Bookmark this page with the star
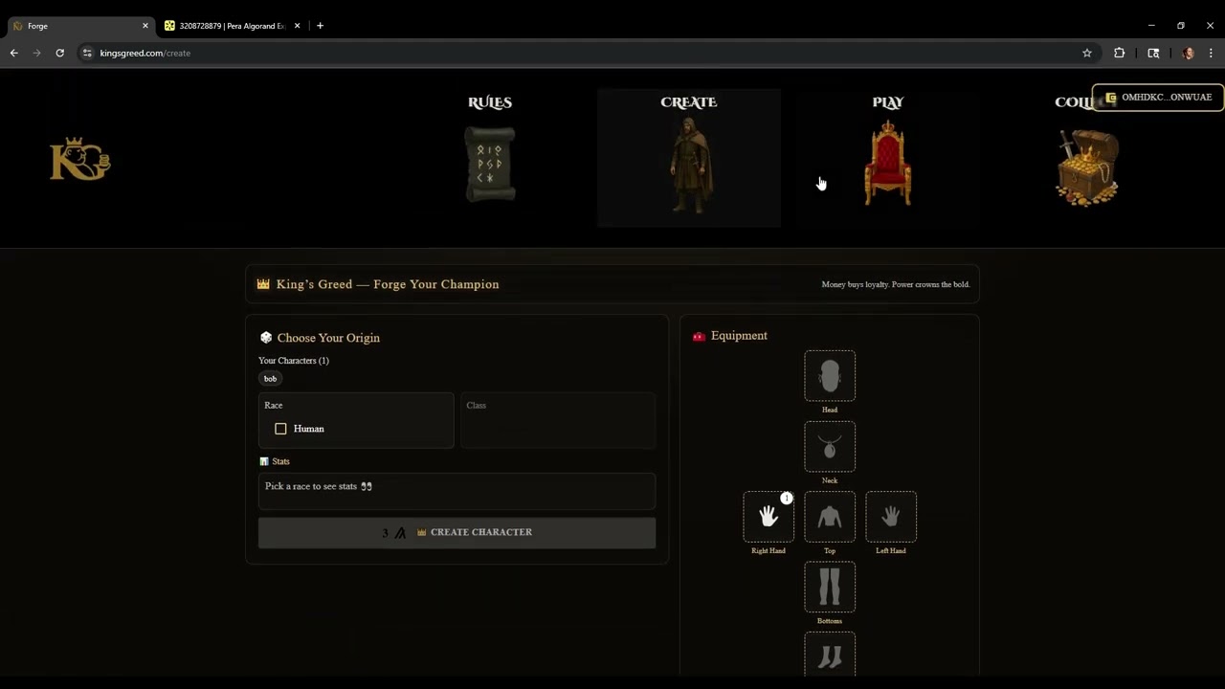Viewport: 1225px width, 689px height. (x=1087, y=53)
